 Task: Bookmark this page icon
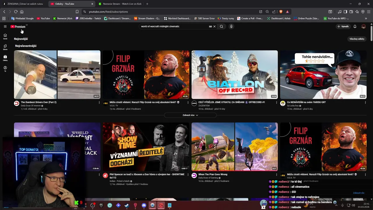point(77,12)
